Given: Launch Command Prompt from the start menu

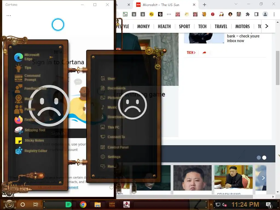Looking at the screenshot, I should click(x=27, y=78).
